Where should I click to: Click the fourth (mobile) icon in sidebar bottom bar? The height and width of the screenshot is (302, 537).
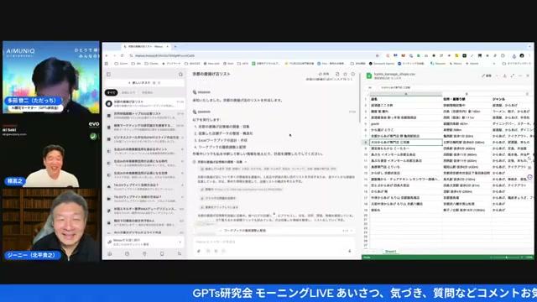click(x=162, y=253)
